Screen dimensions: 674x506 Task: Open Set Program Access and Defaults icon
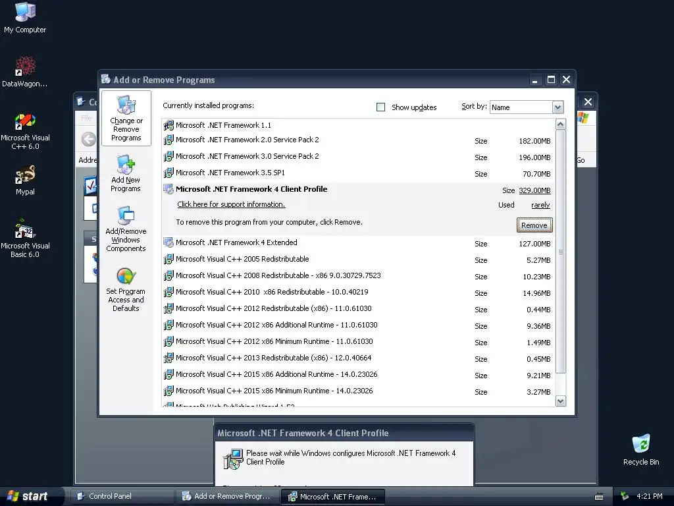tap(126, 289)
